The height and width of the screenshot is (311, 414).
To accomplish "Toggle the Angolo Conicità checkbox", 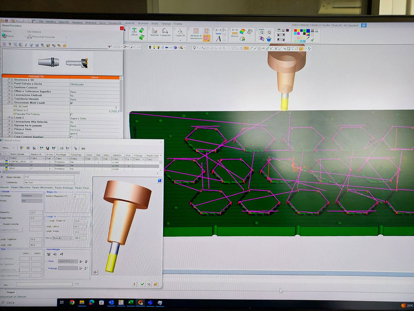I will click(x=2, y=224).
